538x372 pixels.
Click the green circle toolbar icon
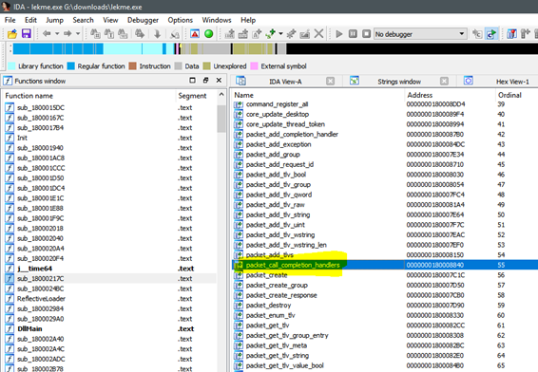[208, 33]
